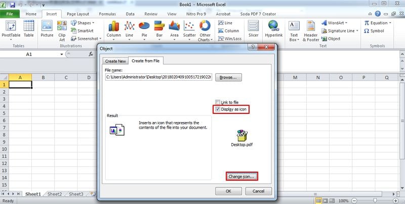Click the Picture icon in Illustrations
The height and width of the screenshot is (204, 405).
[x=47, y=29]
